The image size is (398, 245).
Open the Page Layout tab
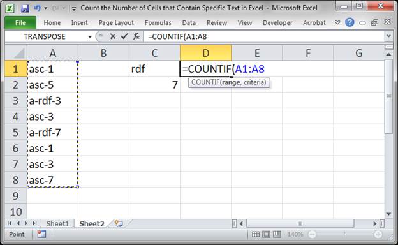[x=116, y=22]
